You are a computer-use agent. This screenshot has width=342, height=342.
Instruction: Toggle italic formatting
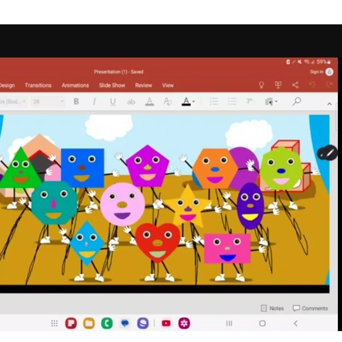pyautogui.click(x=94, y=102)
